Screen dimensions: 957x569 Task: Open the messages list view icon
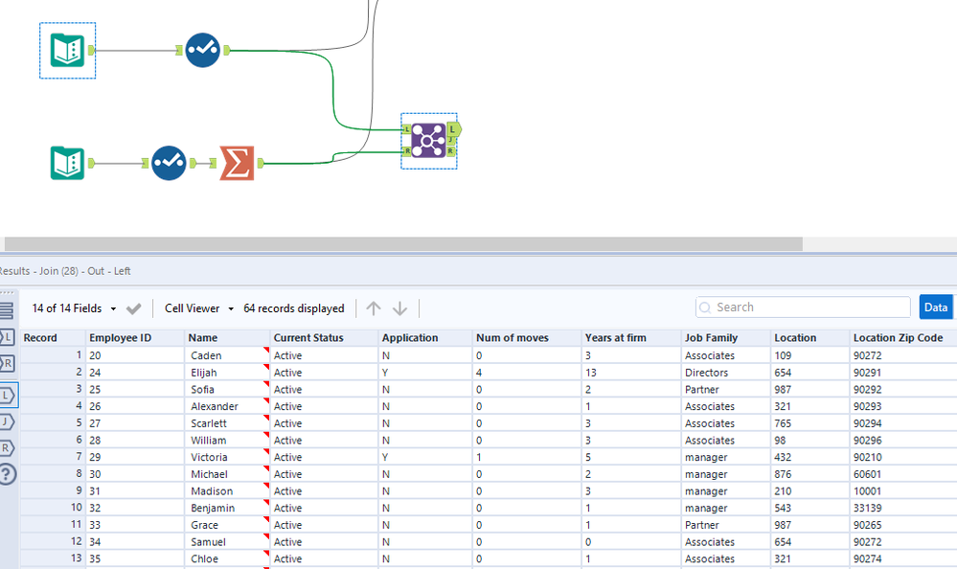pos(6,310)
